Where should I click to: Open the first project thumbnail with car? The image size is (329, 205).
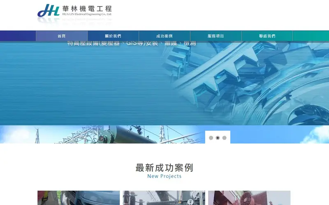[x=79, y=198]
